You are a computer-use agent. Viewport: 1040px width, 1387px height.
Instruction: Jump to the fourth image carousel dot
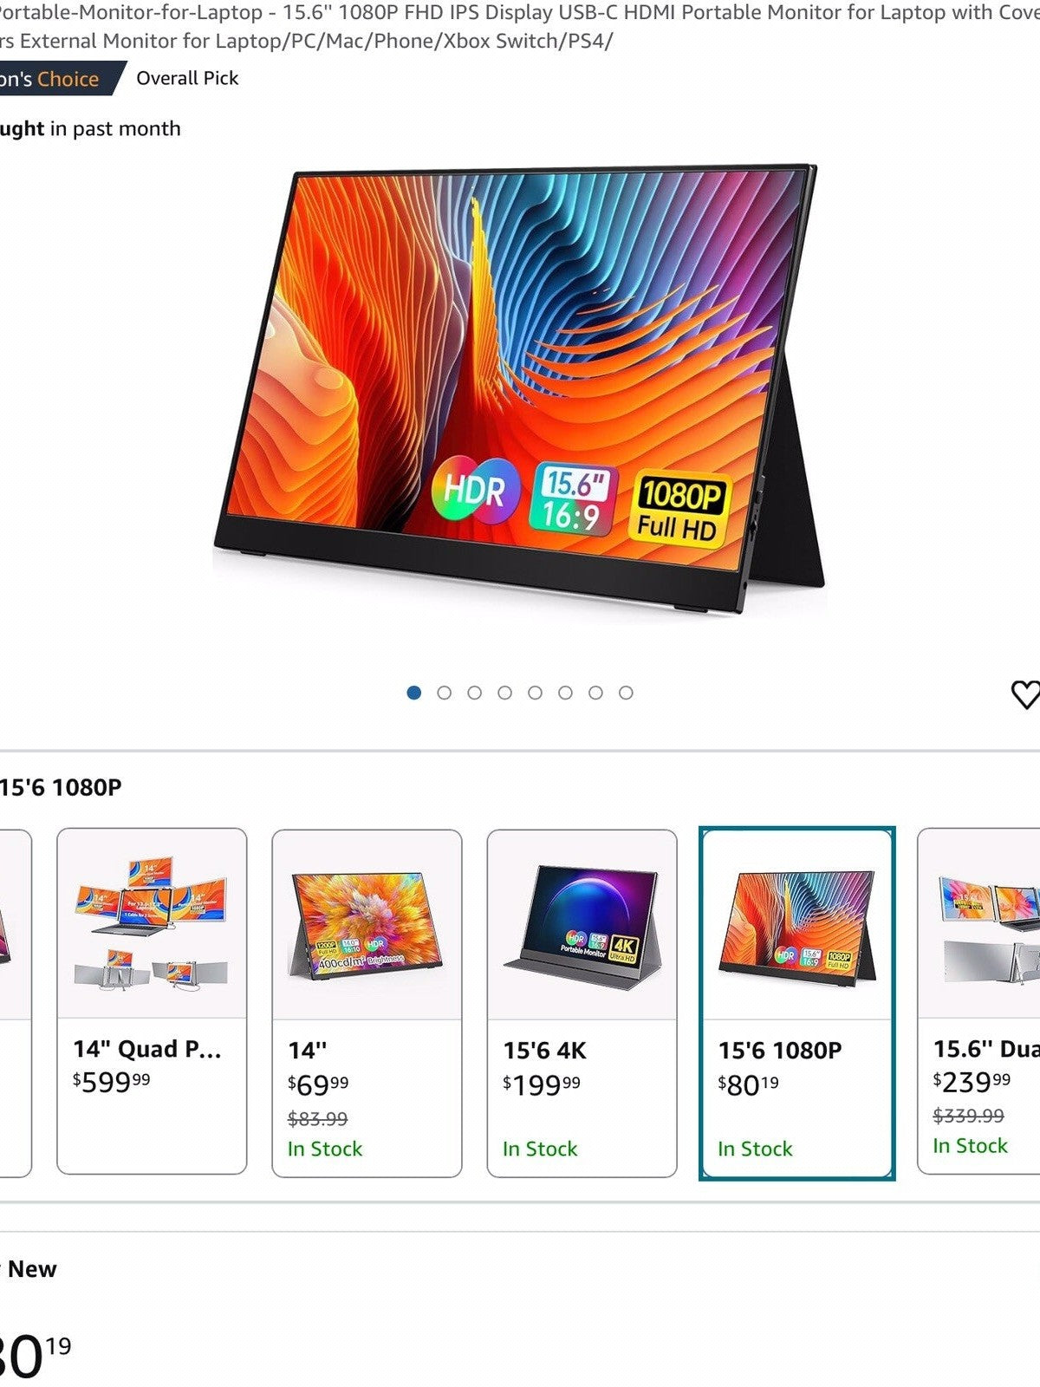pyautogui.click(x=505, y=693)
